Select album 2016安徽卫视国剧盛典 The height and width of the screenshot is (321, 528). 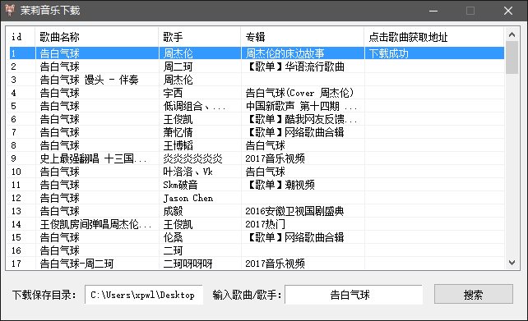pyautogui.click(x=294, y=211)
